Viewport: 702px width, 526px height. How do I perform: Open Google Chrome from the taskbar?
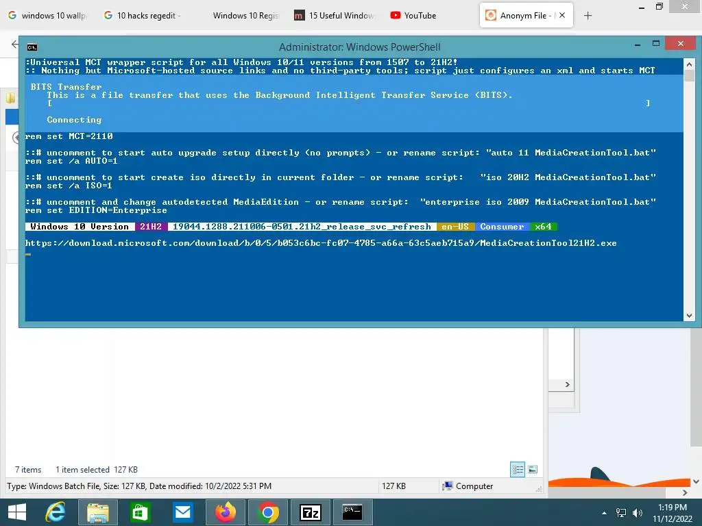click(x=268, y=512)
